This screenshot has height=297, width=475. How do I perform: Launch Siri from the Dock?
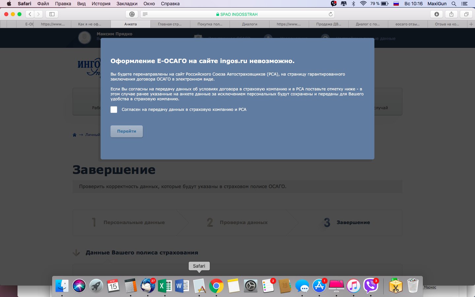[x=79, y=286]
